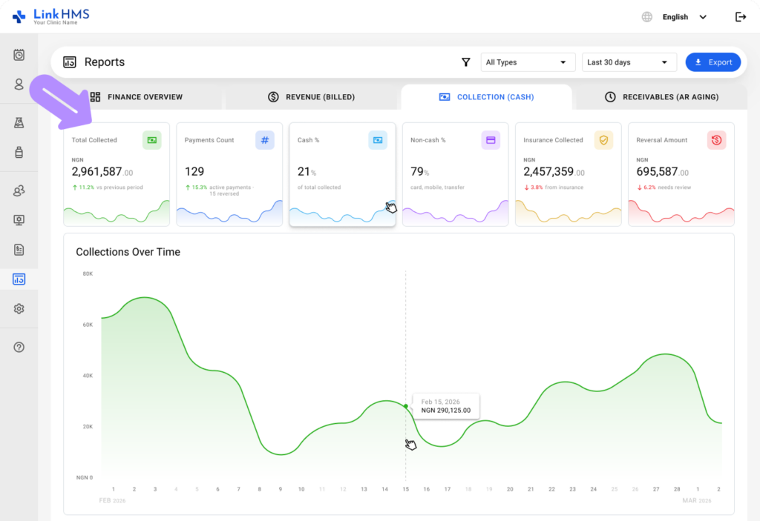Click the Cash % banknote icon
Image resolution: width=760 pixels, height=521 pixels.
378,140
